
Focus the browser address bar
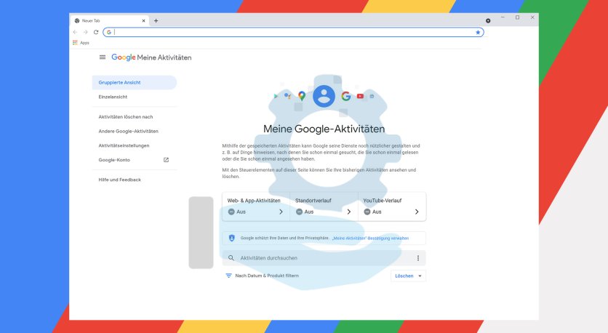293,32
